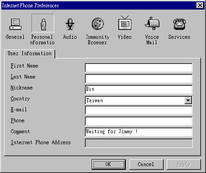Open Audio settings microphone icon
Viewport: 206px width, 173px height.
click(70, 24)
